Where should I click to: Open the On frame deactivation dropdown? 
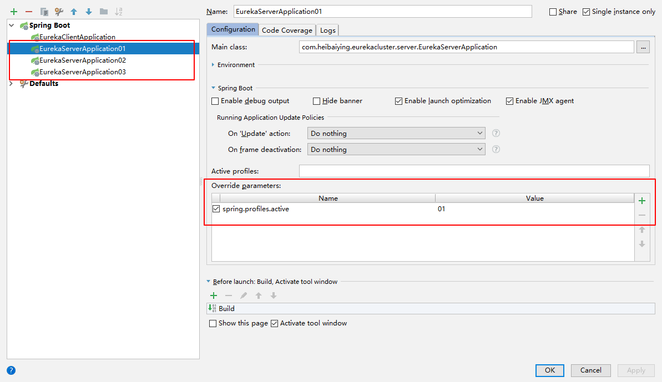click(x=396, y=150)
